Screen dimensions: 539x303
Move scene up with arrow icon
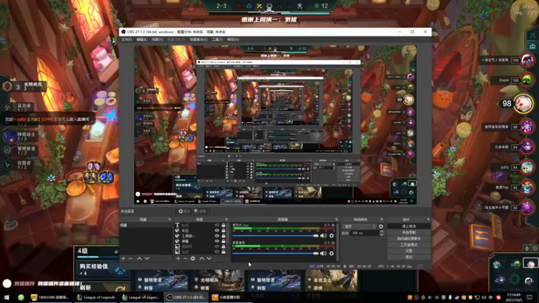tap(139, 259)
